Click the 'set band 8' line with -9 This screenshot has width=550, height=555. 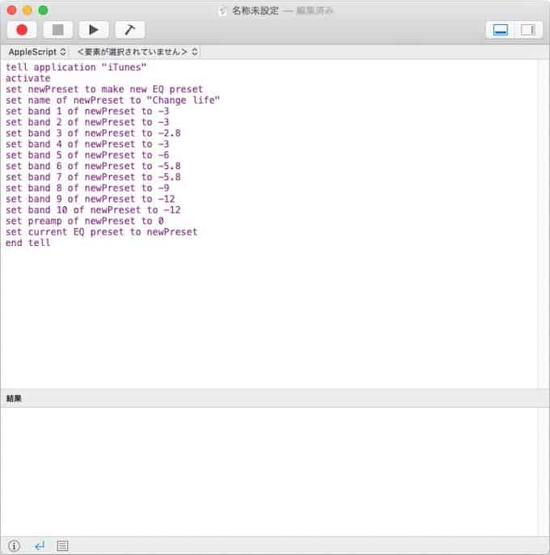(87, 188)
